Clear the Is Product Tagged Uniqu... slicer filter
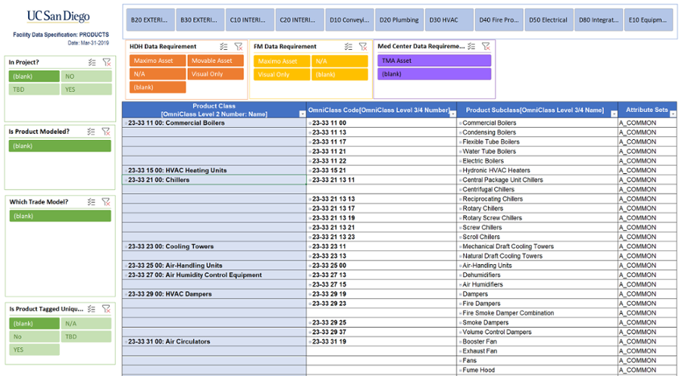This screenshot has width=682, height=376. 106,309
